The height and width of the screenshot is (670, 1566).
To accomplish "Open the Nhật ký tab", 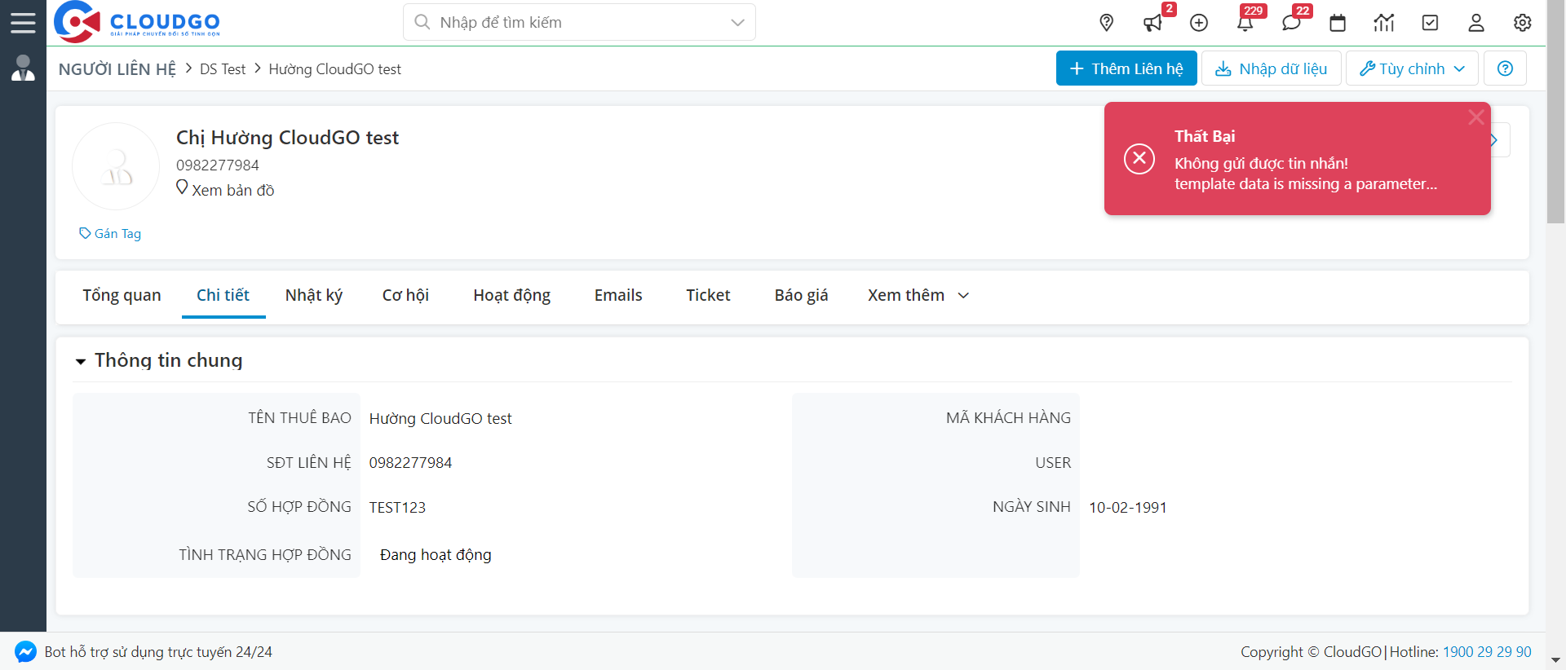I will 314,295.
